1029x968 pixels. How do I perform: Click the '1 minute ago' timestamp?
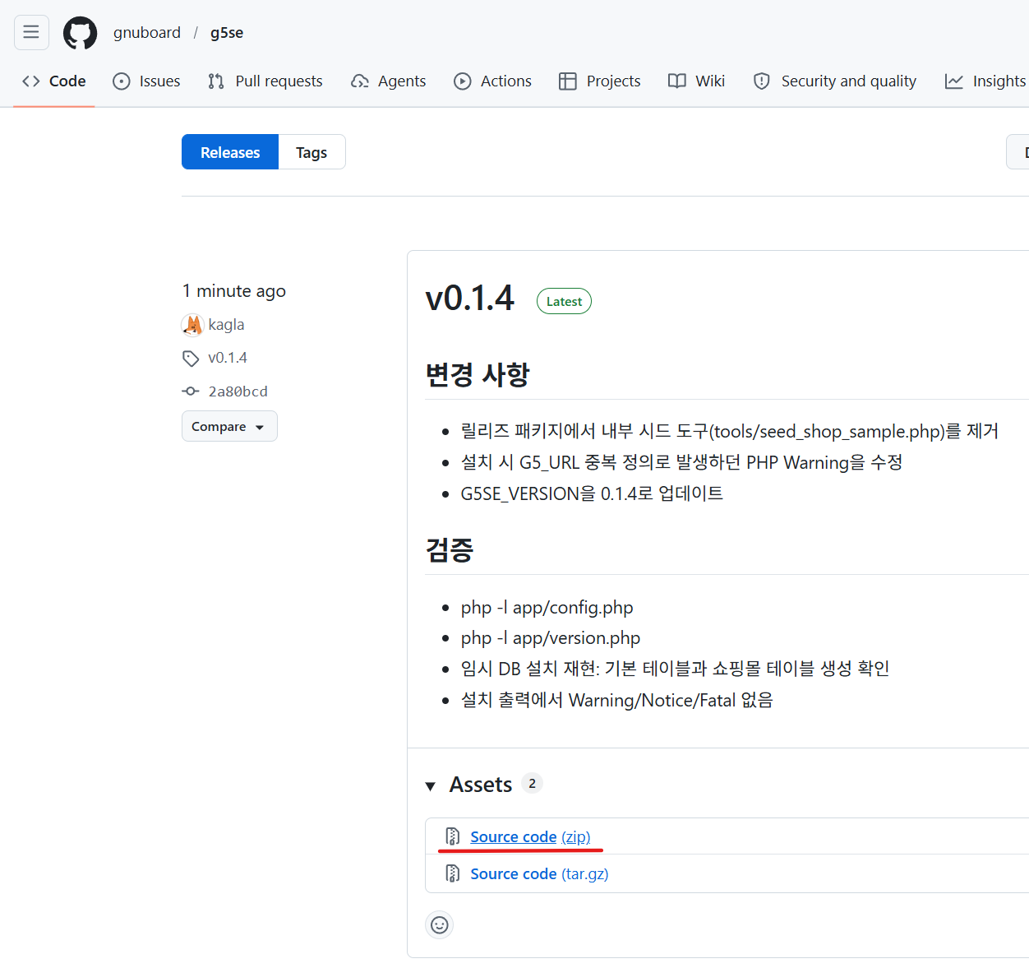[234, 291]
